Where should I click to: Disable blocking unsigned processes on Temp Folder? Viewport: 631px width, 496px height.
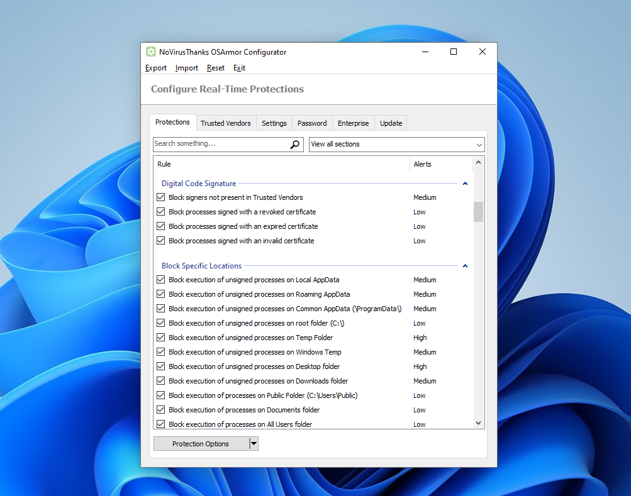click(160, 338)
